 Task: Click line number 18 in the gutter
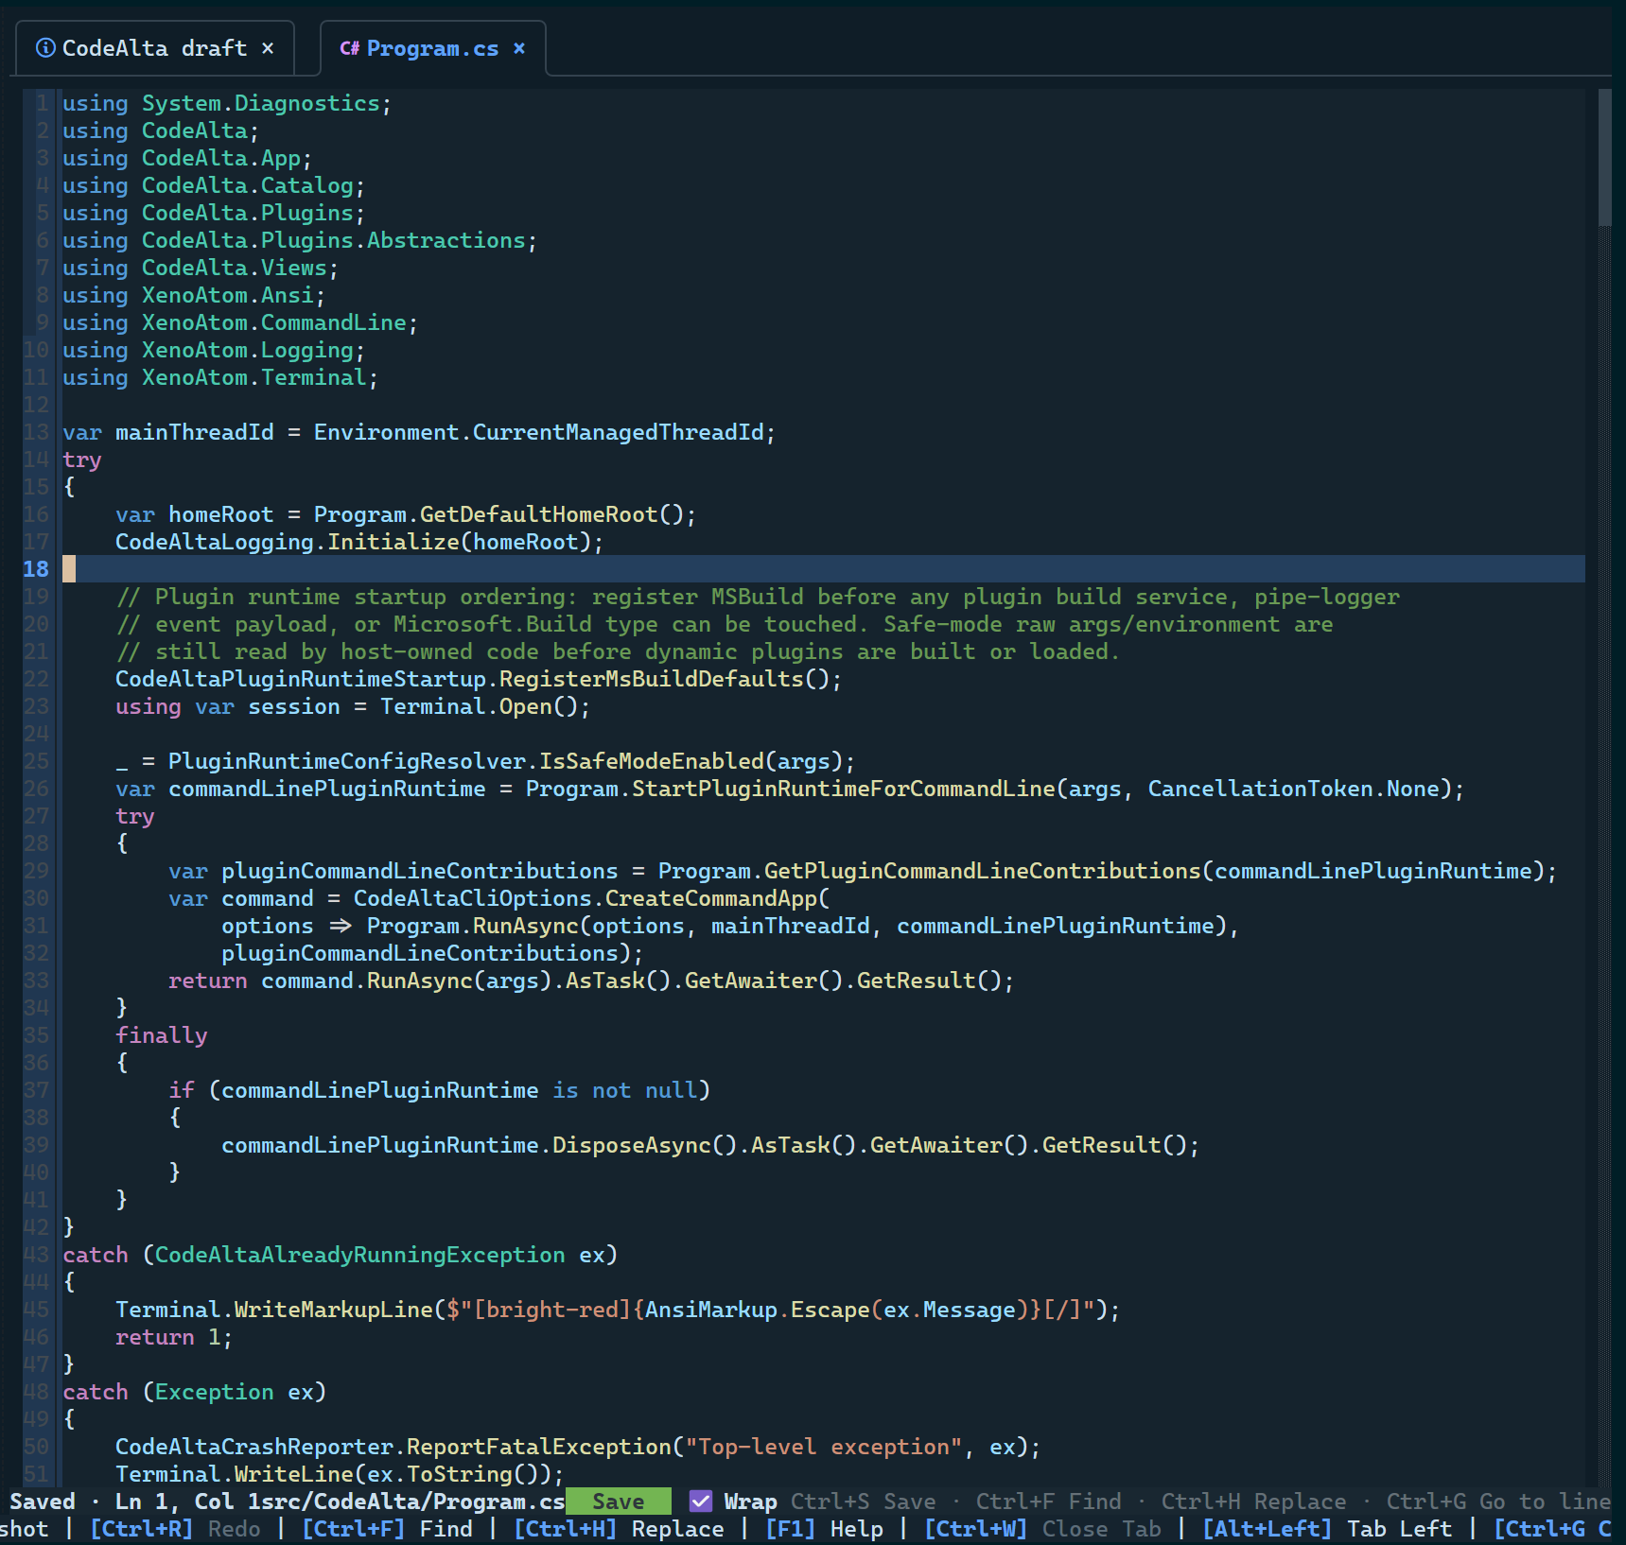(x=36, y=569)
